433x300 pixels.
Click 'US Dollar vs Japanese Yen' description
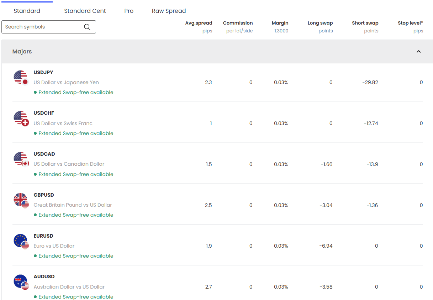(66, 82)
